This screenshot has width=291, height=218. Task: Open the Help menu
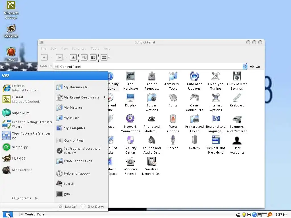coord(107,49)
